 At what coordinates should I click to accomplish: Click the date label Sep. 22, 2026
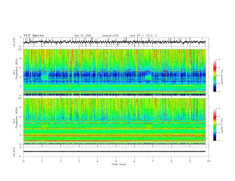coord(83,35)
